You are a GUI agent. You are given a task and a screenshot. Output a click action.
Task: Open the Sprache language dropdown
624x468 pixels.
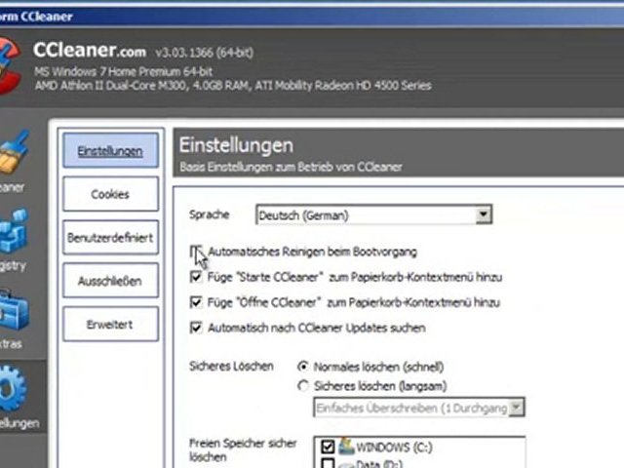click(484, 214)
